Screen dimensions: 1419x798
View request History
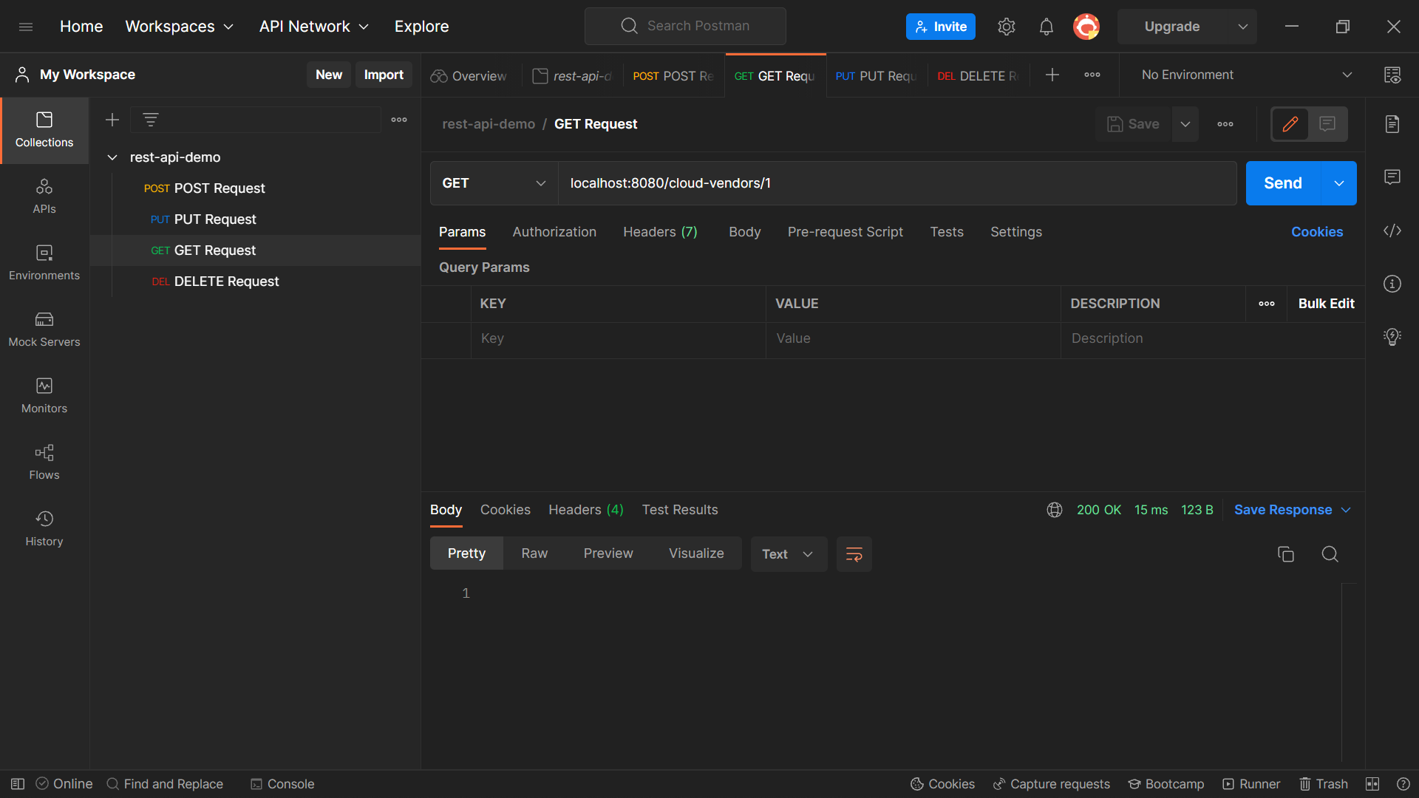point(44,528)
